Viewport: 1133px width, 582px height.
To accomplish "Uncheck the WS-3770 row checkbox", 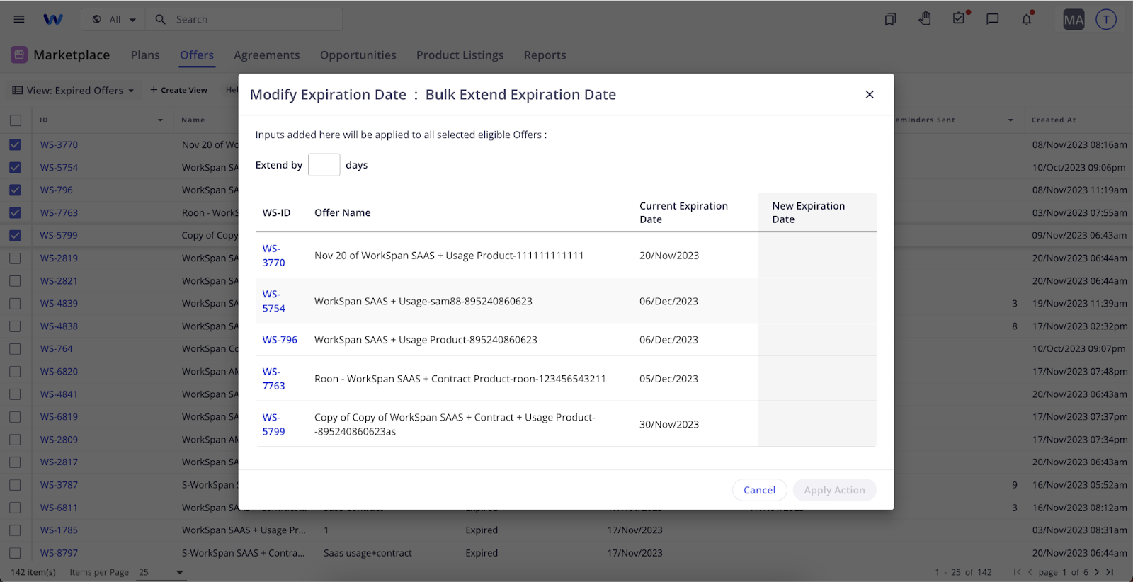I will point(16,145).
